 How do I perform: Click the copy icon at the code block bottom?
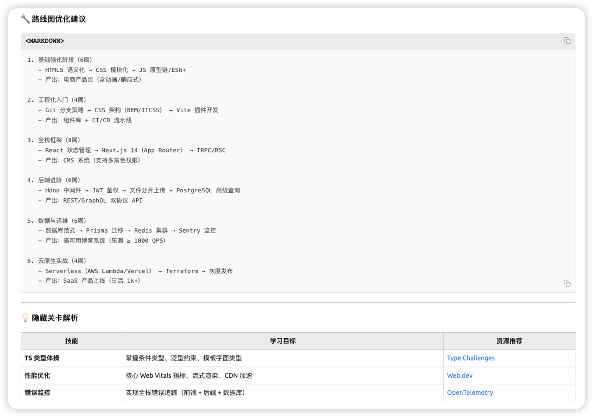tap(567, 283)
